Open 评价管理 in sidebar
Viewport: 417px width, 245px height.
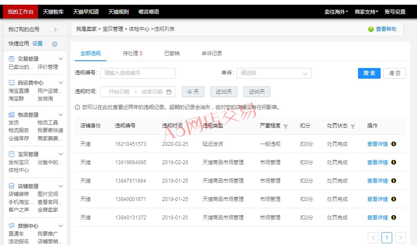[x=47, y=67]
